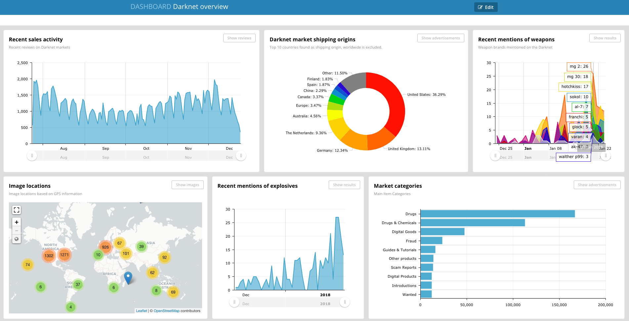Click Show images button
This screenshot has width=629, height=321.
188,185
